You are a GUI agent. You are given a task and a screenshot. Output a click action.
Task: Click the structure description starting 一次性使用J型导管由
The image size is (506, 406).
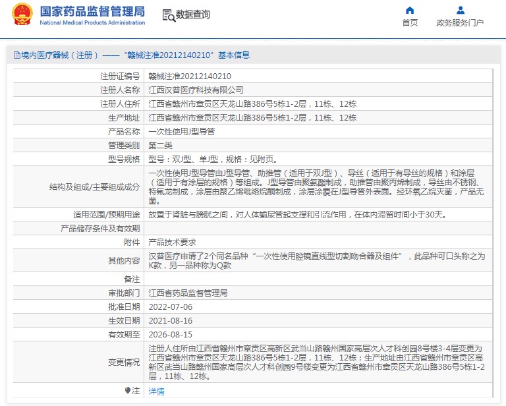point(317,187)
